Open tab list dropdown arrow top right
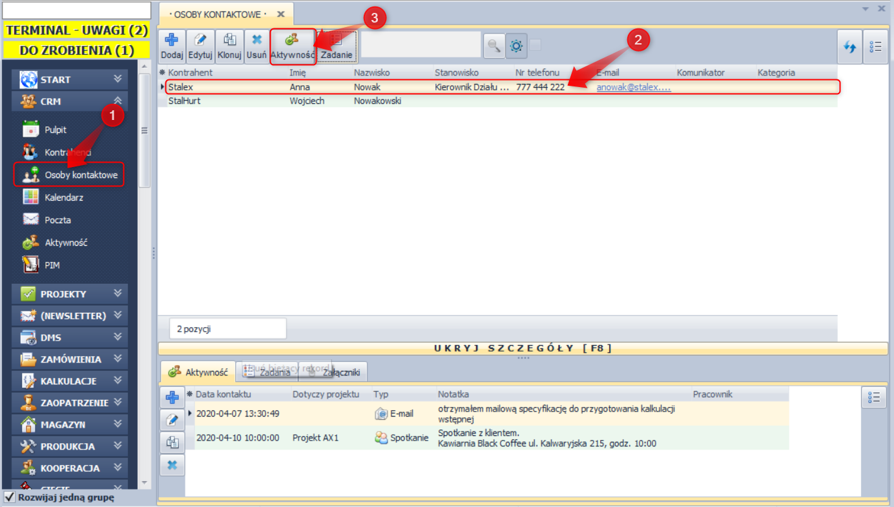 (x=866, y=9)
